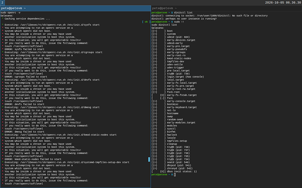302x188 pixels.
Task: Select the 'Executing' line for /etc/init.d/kmod-static-nodes start
Action: 60,135
